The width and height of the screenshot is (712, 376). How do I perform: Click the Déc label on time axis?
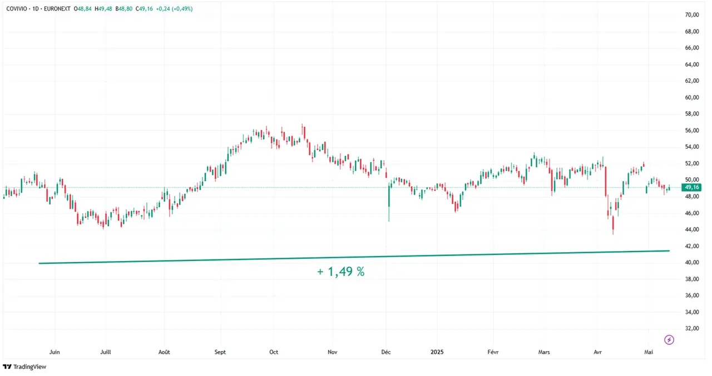(385, 352)
